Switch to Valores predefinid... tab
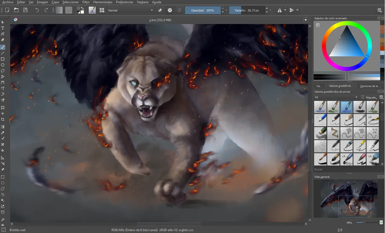The width and height of the screenshot is (385, 233). [341, 86]
